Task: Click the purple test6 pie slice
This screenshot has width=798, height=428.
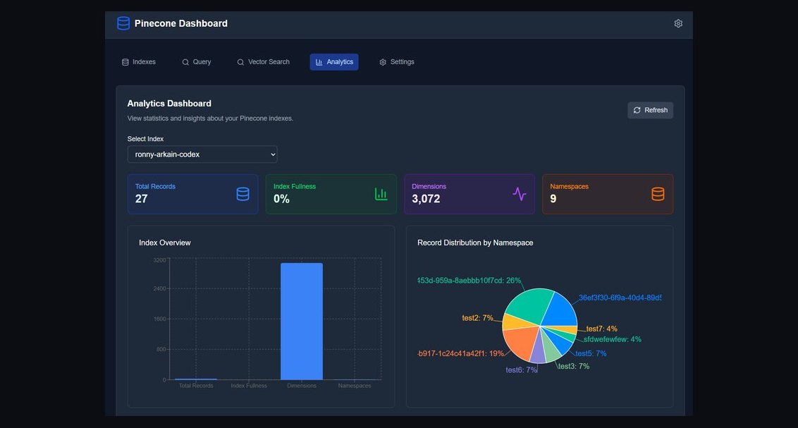Action: 537,352
